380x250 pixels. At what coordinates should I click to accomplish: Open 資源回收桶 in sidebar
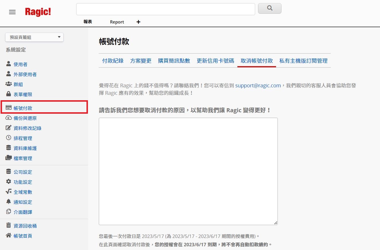25,226
